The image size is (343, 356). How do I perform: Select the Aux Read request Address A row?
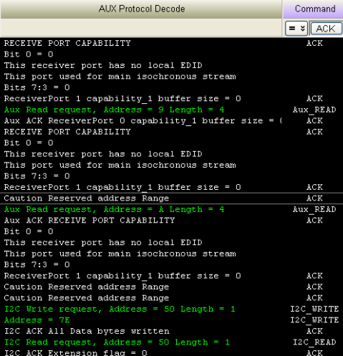tap(171, 209)
